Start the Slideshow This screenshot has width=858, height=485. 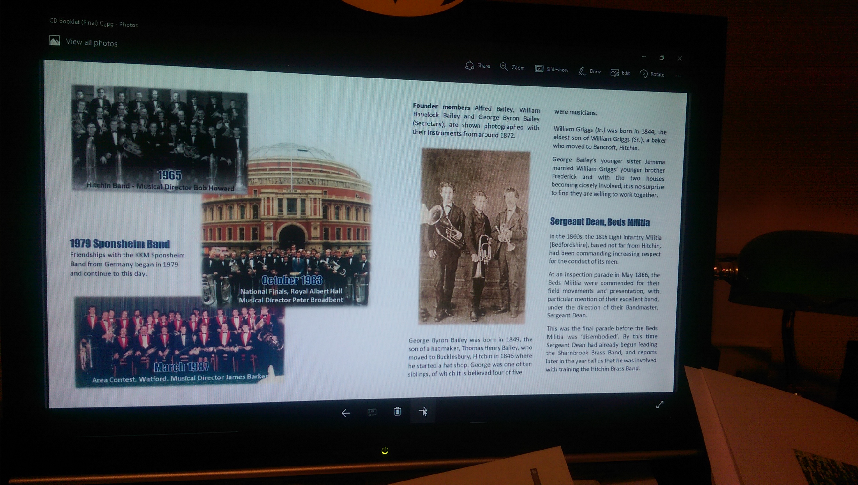(x=539, y=69)
